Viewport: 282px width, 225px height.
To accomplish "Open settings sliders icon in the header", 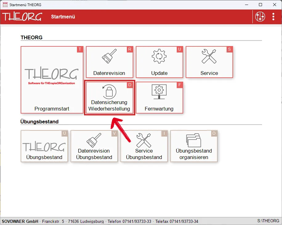I will pos(260,17).
